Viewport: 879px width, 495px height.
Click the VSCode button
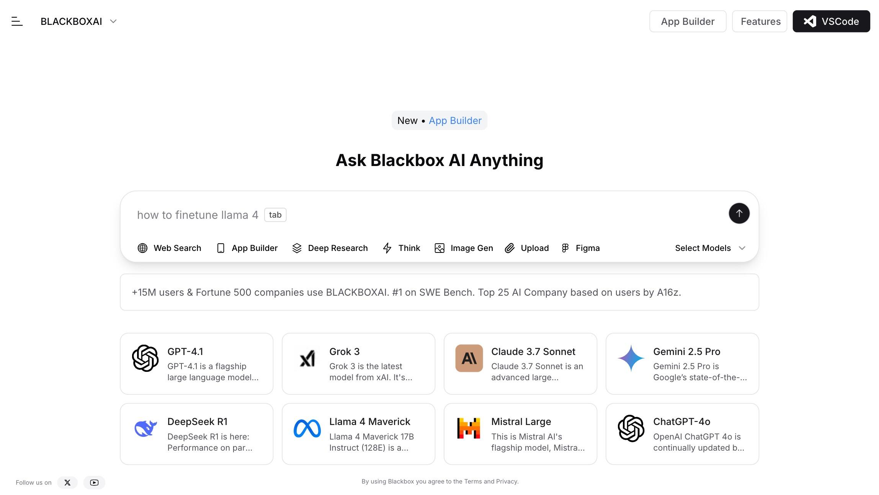tap(831, 21)
